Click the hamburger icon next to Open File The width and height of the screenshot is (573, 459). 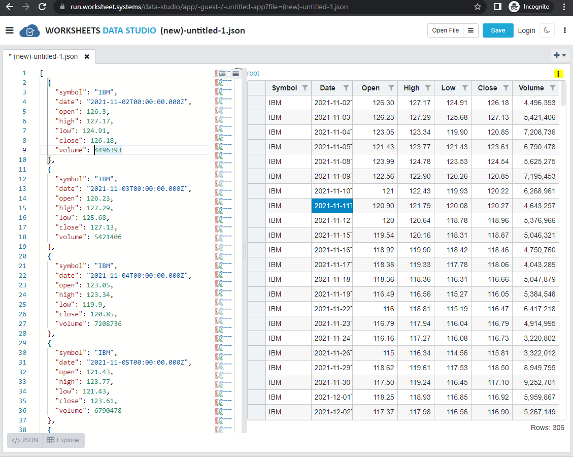tap(471, 30)
